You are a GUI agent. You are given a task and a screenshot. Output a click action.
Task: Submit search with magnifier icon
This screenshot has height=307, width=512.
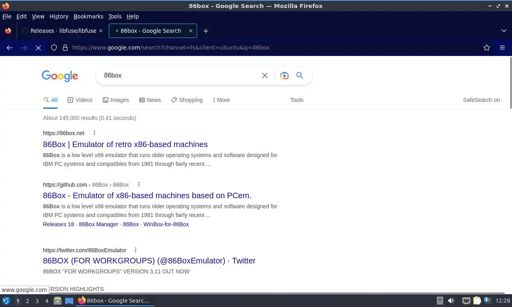300,76
